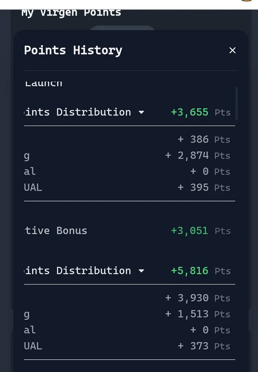Click the My Virgen Points heading
The image size is (258, 372).
71,13
